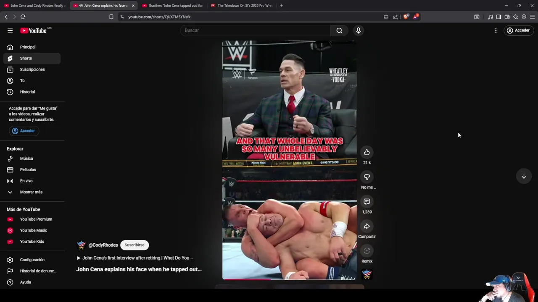Open Configuración settings

(32, 260)
